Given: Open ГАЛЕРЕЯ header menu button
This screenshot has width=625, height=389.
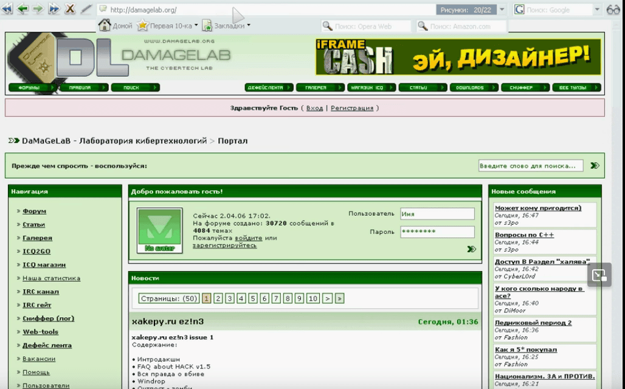Looking at the screenshot, I should (x=320, y=88).
